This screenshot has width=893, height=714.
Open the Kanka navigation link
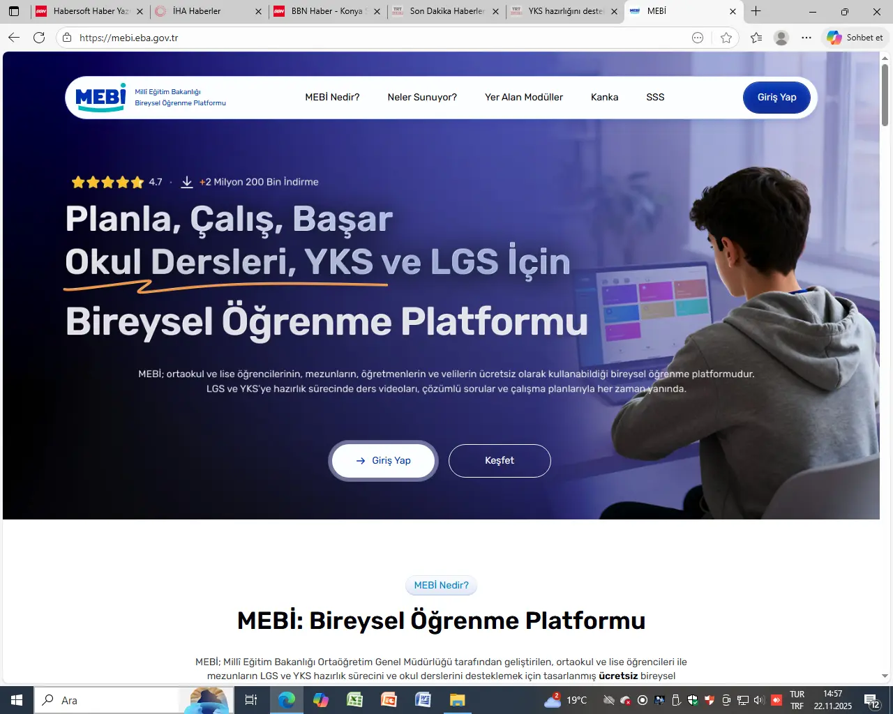[x=604, y=98]
